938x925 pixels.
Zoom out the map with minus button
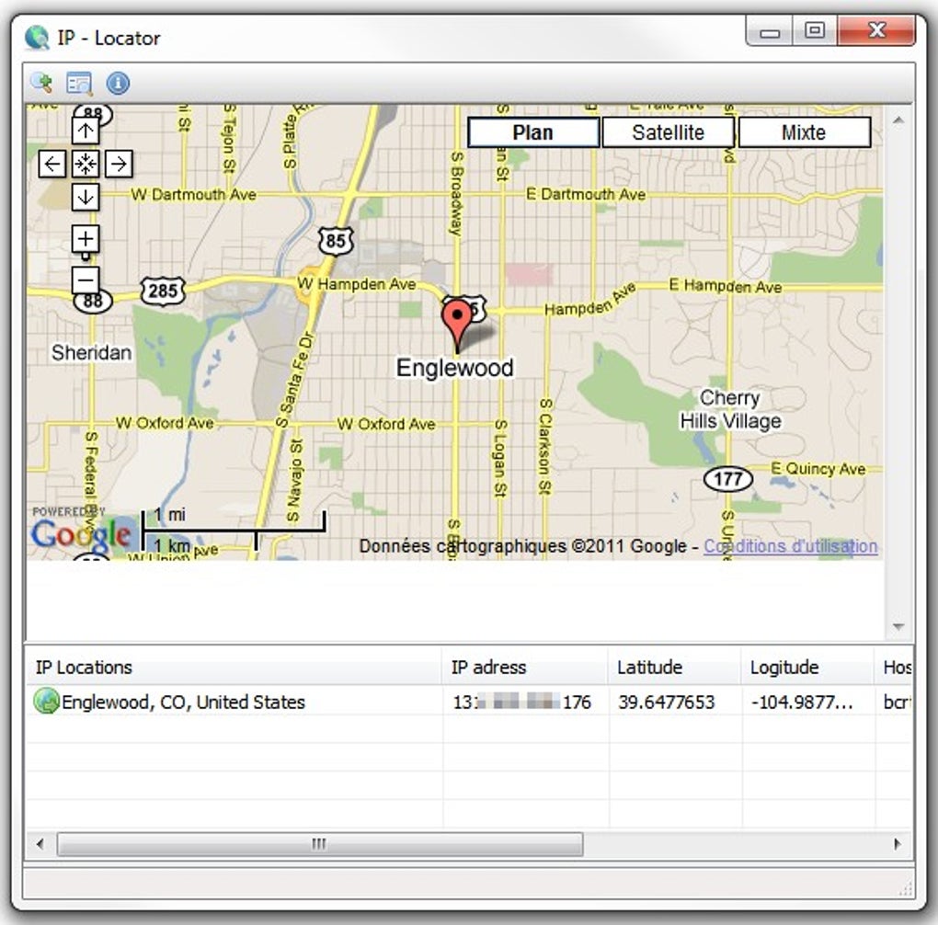(x=86, y=280)
